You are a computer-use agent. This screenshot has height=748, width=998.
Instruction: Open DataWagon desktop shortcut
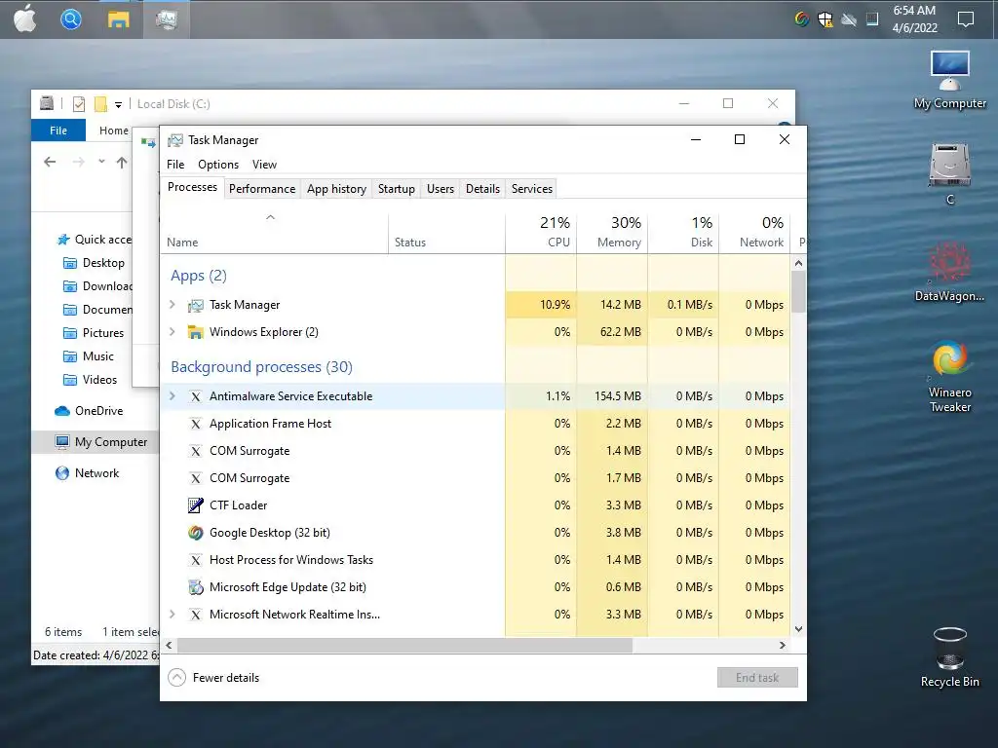pyautogui.click(x=949, y=272)
